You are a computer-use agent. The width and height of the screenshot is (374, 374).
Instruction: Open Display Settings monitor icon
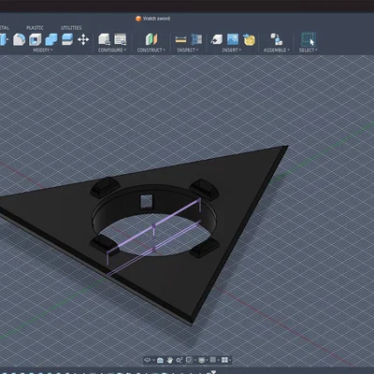coord(202,360)
